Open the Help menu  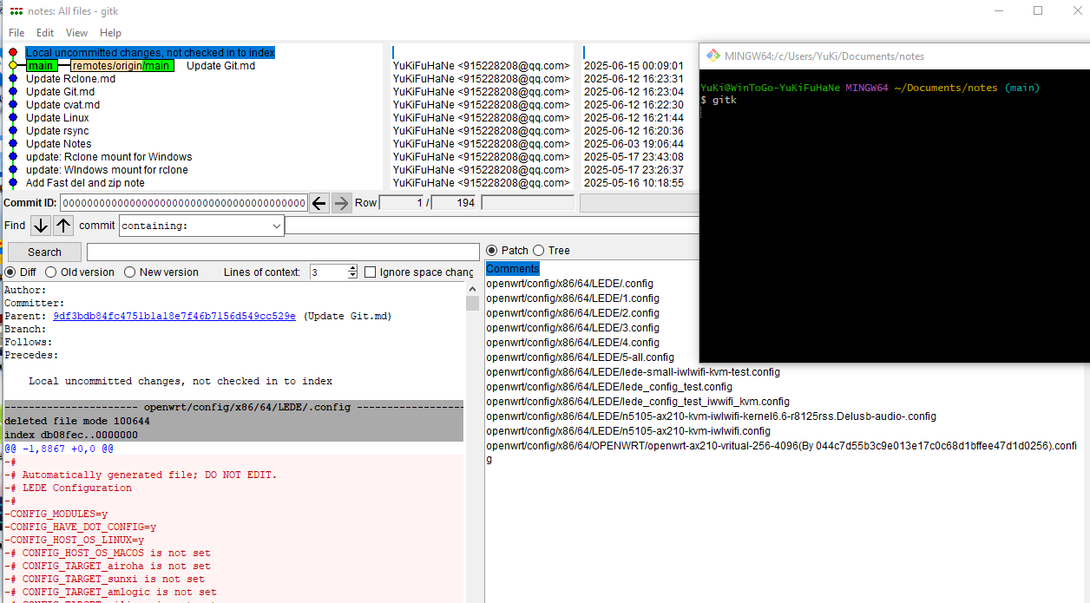click(x=110, y=33)
